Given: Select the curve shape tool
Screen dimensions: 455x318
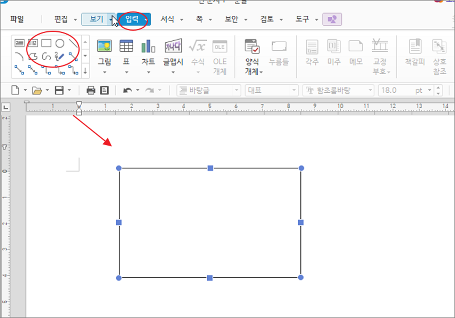Looking at the screenshot, I should [46, 56].
